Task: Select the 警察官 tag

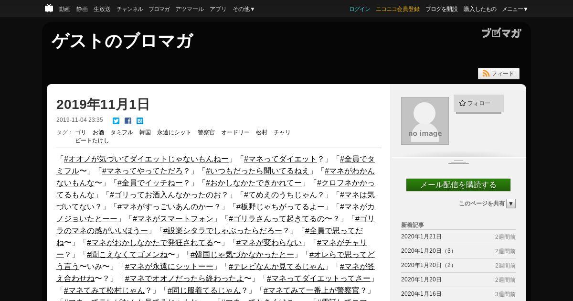Action: [206, 132]
